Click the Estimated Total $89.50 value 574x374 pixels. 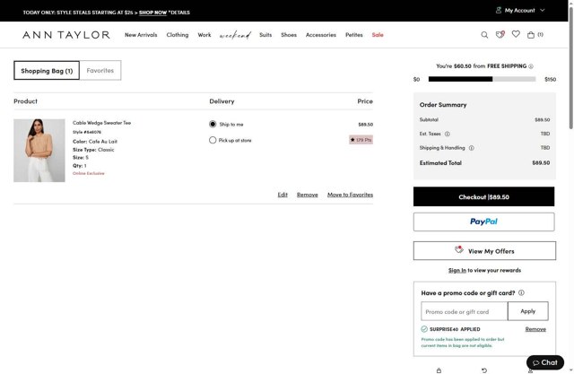coord(541,163)
